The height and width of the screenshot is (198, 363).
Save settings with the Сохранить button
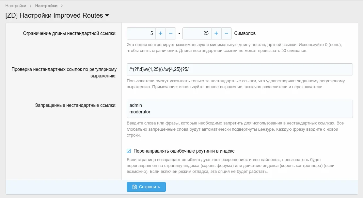(x=146, y=187)
